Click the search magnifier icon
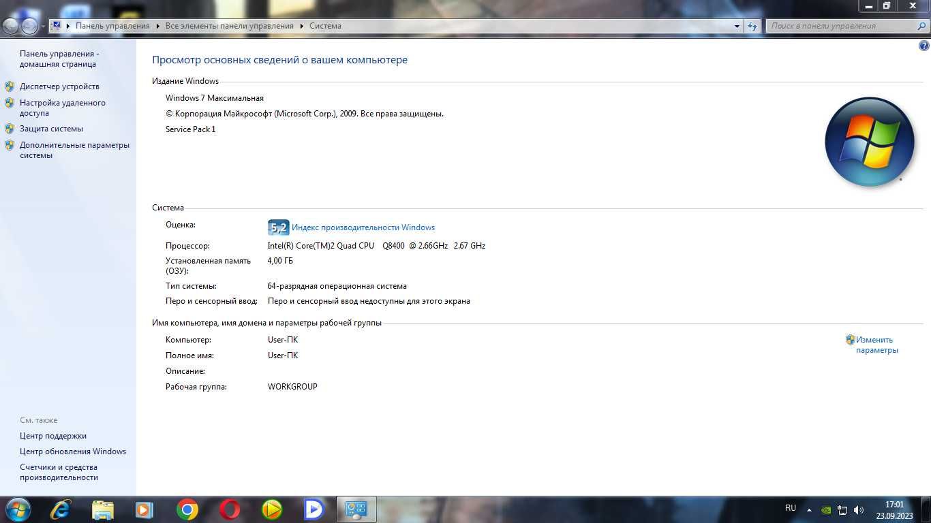This screenshot has width=931, height=523. point(921,26)
